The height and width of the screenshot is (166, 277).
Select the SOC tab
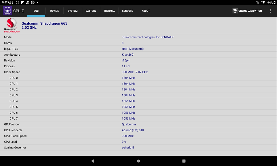point(36,11)
